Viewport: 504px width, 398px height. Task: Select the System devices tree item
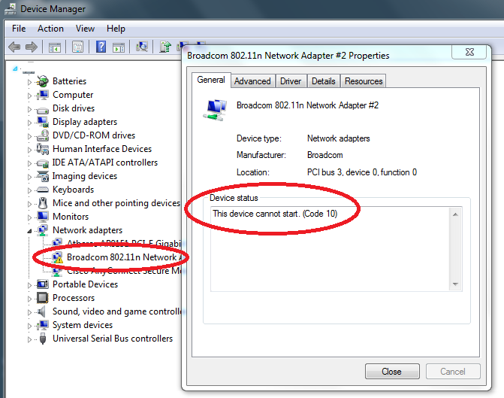(83, 325)
